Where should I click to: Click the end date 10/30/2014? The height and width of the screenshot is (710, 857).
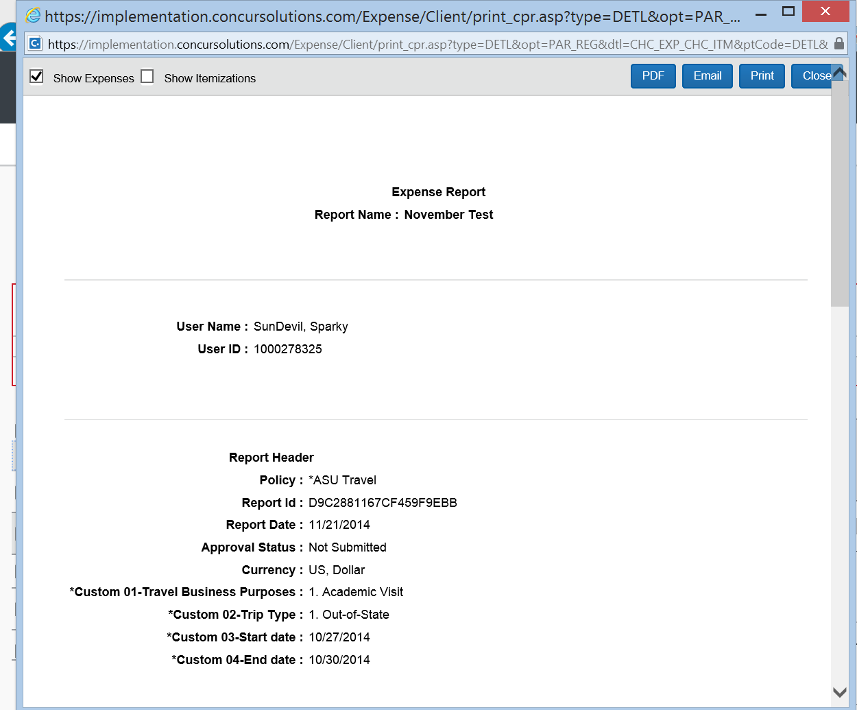pyautogui.click(x=339, y=660)
